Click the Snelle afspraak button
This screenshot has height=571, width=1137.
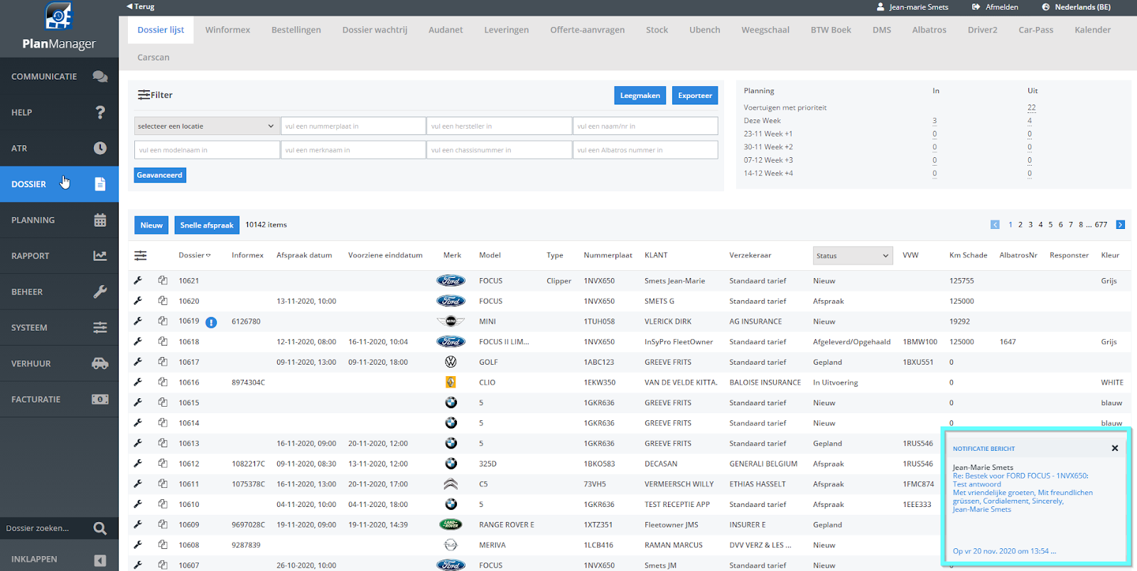pos(207,225)
